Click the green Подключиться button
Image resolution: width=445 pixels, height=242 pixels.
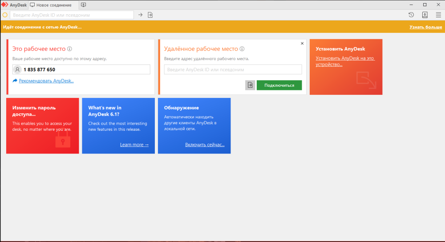click(x=279, y=85)
